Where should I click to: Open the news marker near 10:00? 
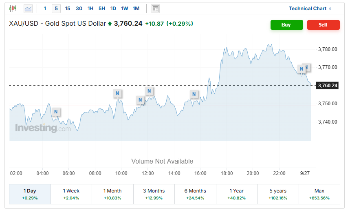pyautogui.click(x=117, y=93)
